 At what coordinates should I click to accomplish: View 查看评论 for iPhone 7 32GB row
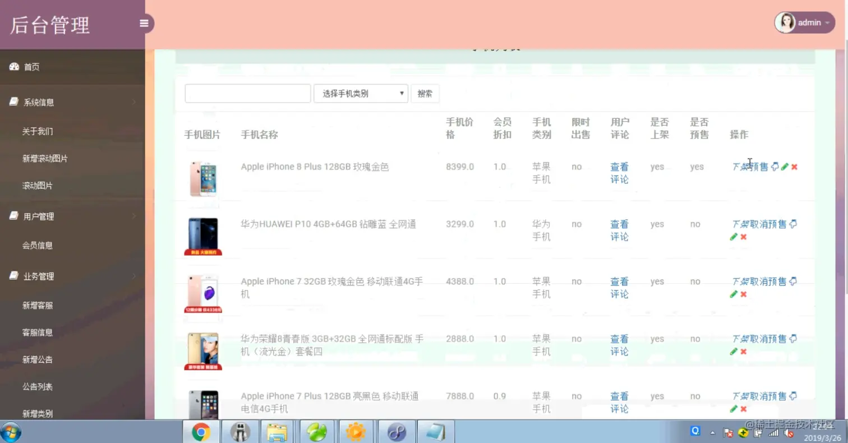pos(620,288)
